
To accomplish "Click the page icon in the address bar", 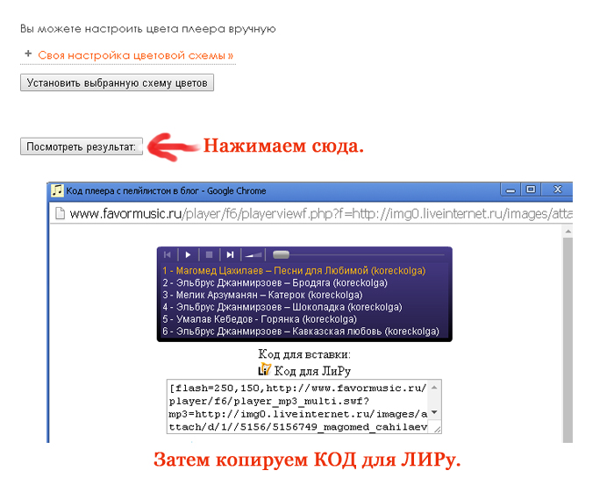I will [x=60, y=214].
